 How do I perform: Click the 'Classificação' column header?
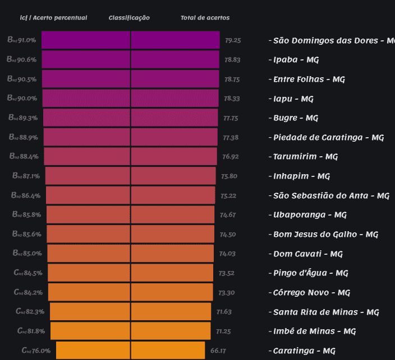pos(129,18)
